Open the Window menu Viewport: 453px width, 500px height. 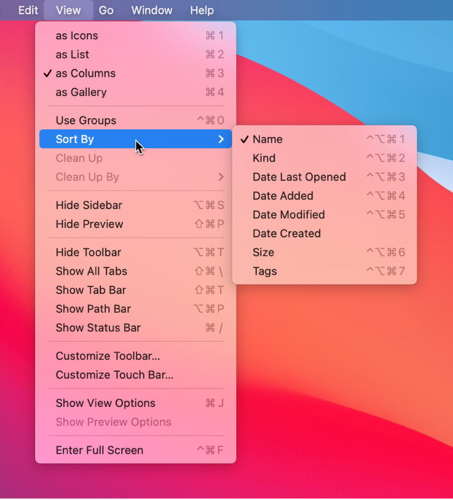tap(152, 10)
